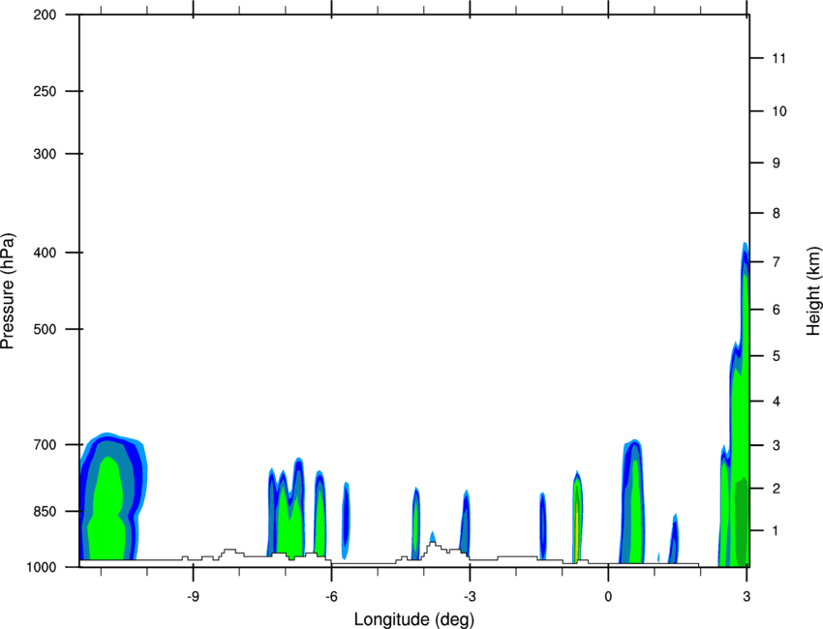Click the -6 longitude tick label
The image size is (823, 629).
pyautogui.click(x=331, y=596)
